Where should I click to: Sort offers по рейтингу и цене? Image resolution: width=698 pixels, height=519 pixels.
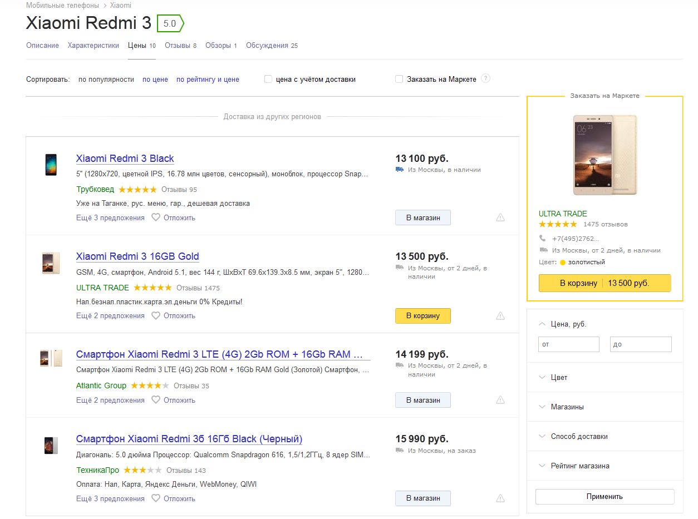click(x=208, y=80)
